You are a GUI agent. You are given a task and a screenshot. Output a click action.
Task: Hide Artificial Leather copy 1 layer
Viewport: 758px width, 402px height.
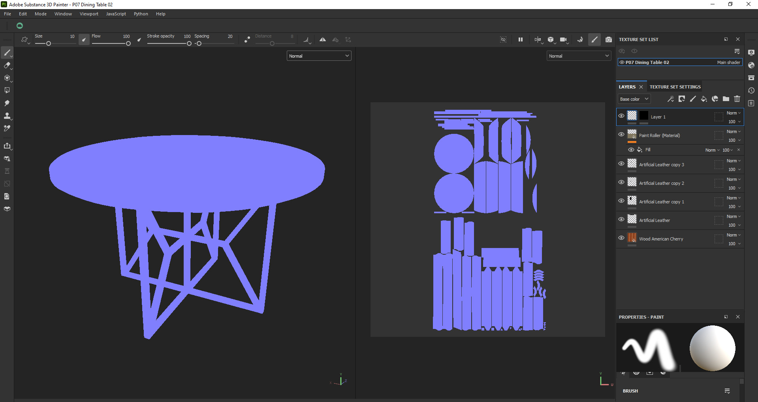(621, 201)
